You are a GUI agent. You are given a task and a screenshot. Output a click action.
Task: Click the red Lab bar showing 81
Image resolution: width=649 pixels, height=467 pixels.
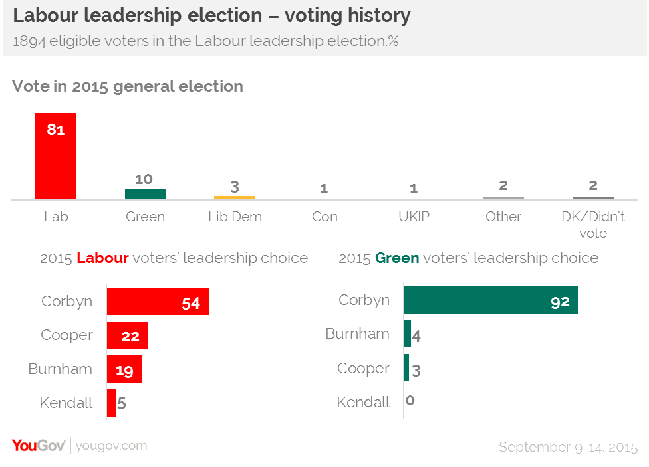[x=56, y=155]
